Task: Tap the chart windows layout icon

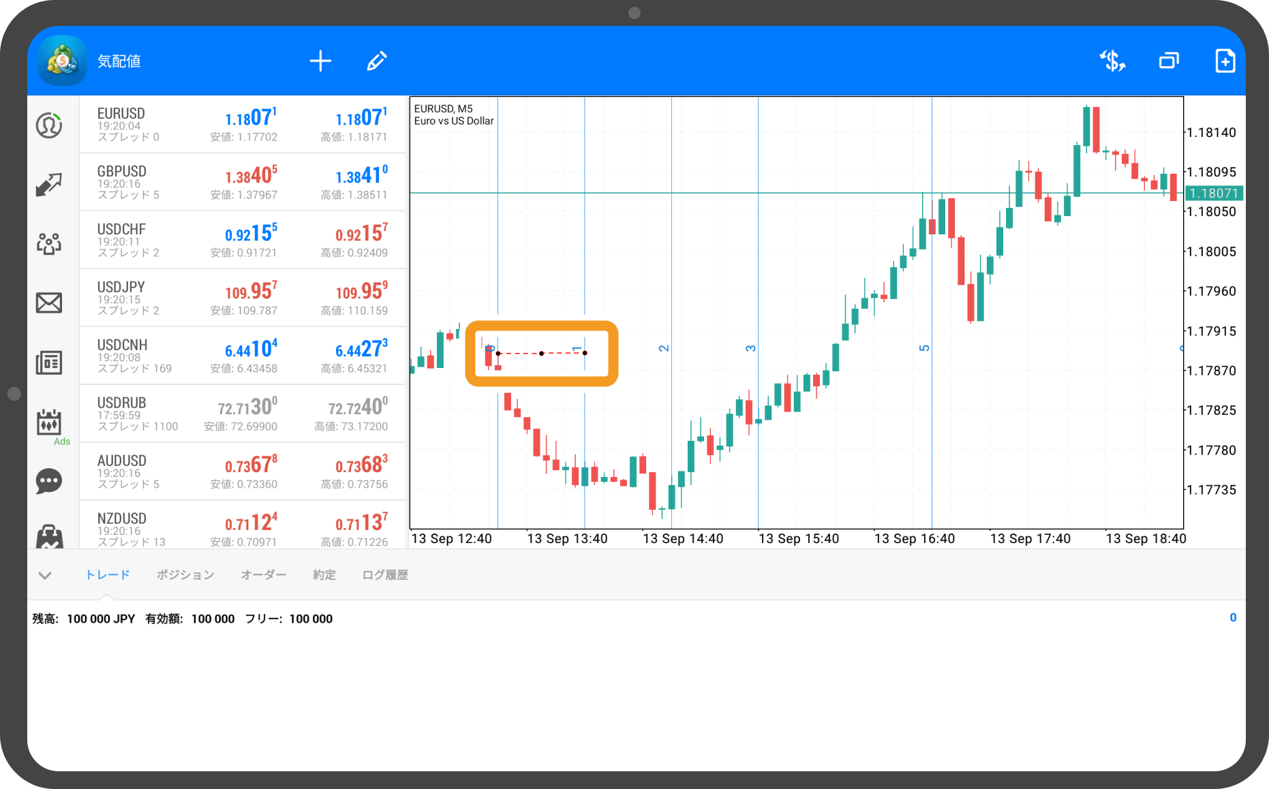Action: pyautogui.click(x=1169, y=61)
